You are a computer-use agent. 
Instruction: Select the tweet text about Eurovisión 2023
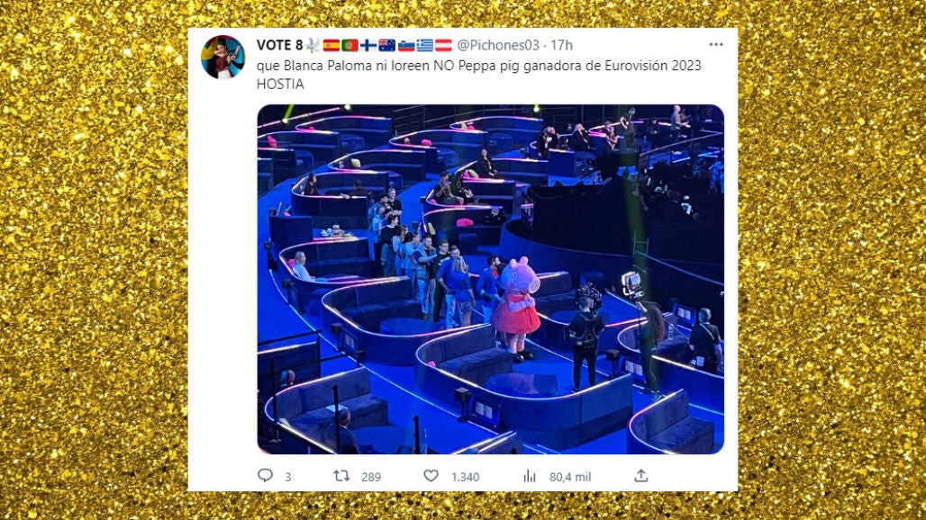[479, 75]
